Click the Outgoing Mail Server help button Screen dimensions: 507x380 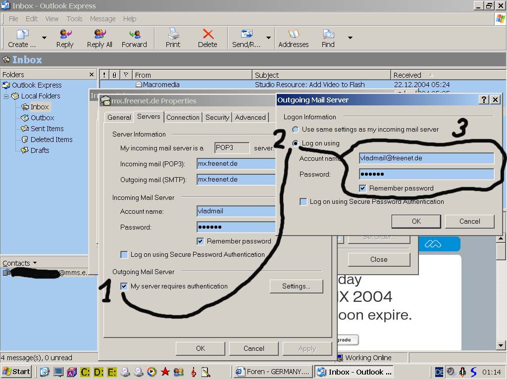(484, 99)
